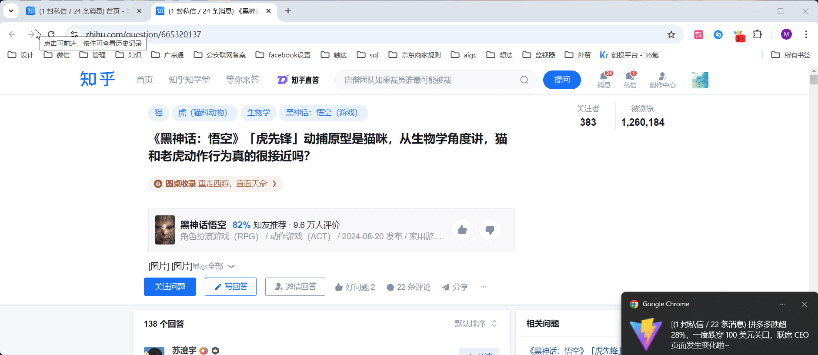
Task: Close the active 黑神话 tab
Action: [268, 11]
